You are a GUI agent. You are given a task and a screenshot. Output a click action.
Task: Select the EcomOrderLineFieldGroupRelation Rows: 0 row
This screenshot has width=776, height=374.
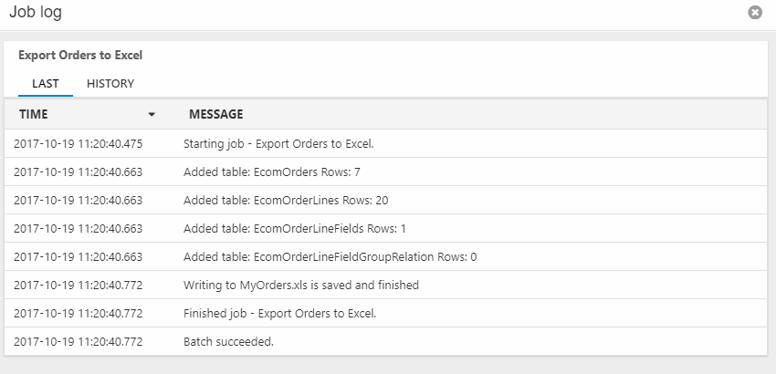pos(330,256)
